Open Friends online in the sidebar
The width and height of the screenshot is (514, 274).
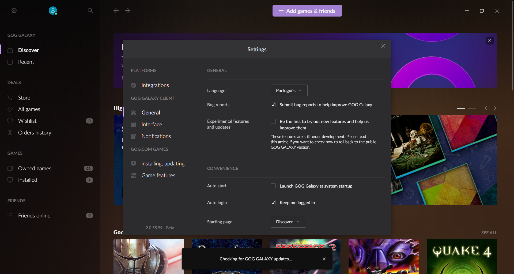coord(34,216)
